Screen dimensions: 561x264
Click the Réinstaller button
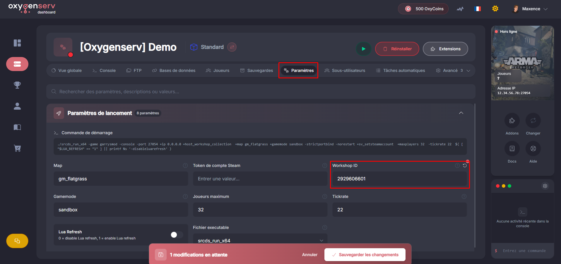coord(397,49)
